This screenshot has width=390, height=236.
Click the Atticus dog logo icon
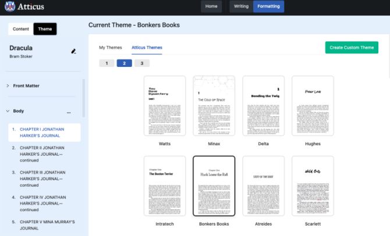pyautogui.click(x=10, y=6)
